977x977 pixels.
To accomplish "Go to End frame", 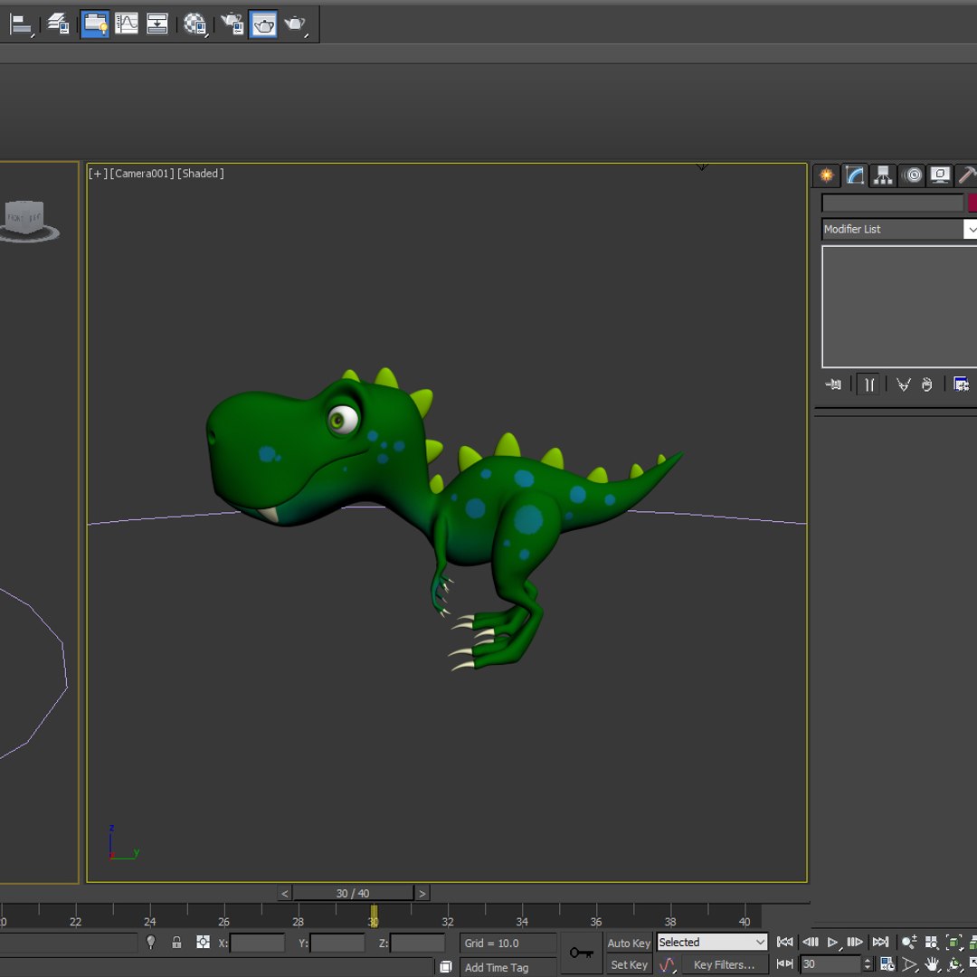I will (x=880, y=942).
